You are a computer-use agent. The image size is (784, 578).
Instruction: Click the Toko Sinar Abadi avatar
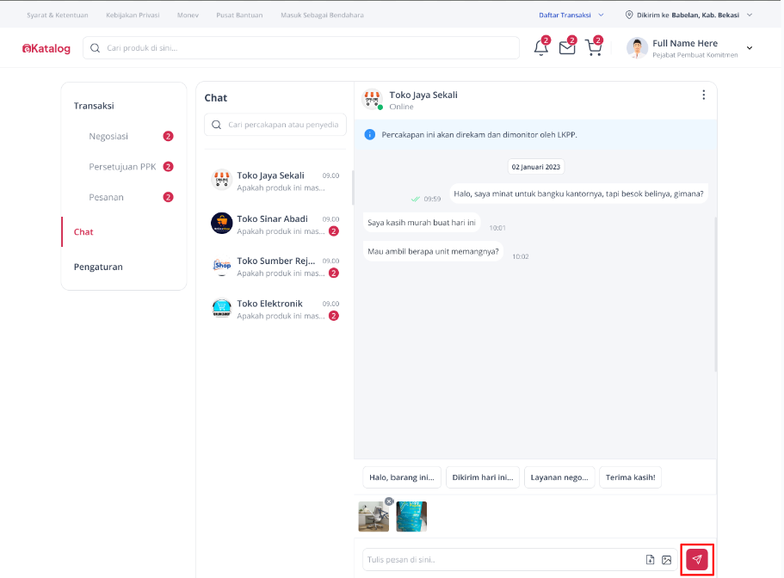click(221, 223)
